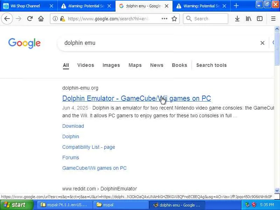Clear the Google search query X
The image size is (280, 210).
coord(262,43)
